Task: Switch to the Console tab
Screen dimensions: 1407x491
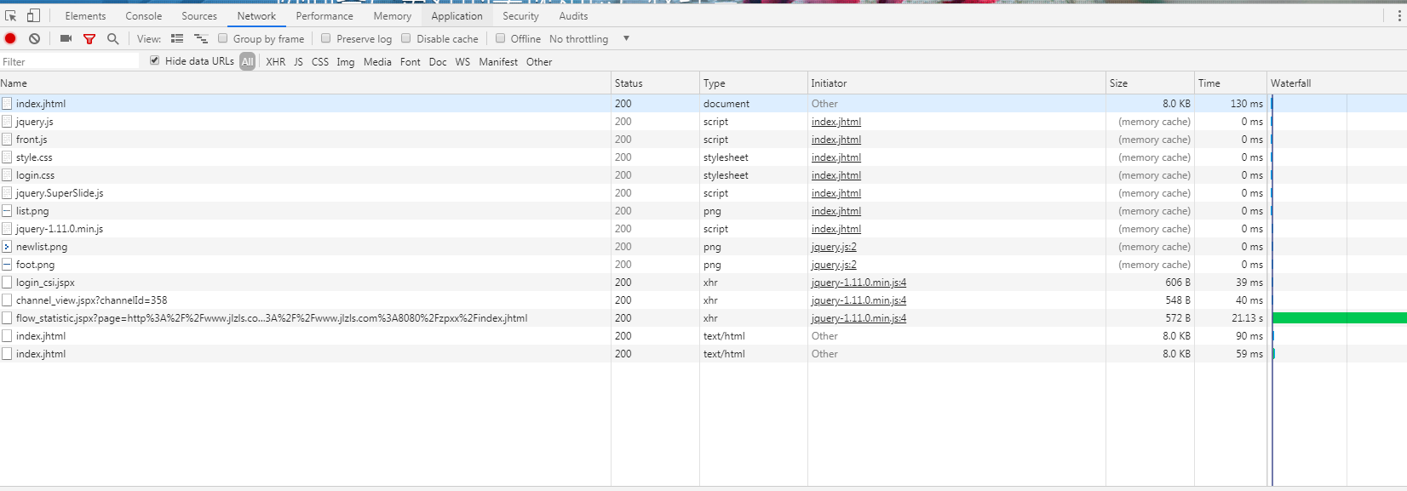Action: tap(143, 16)
